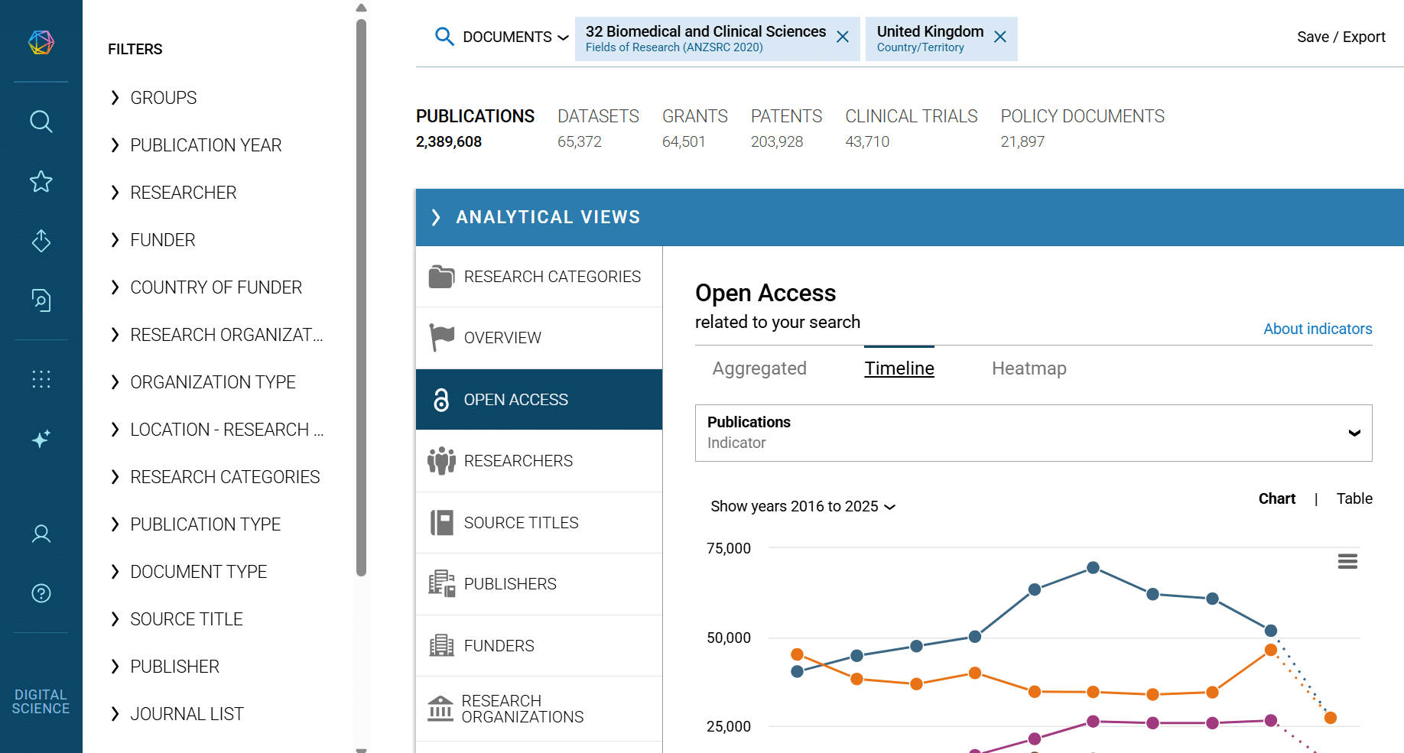Open the help question mark icon
Viewport: 1404px width, 753px height.
tap(41, 593)
